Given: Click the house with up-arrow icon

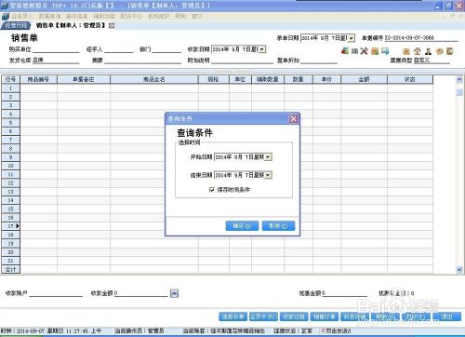Looking at the screenshot, I should (418, 51).
